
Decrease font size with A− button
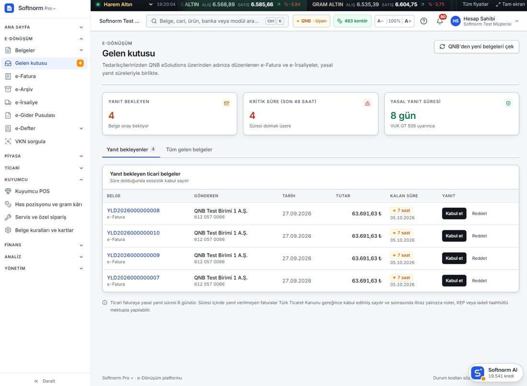pyautogui.click(x=380, y=21)
